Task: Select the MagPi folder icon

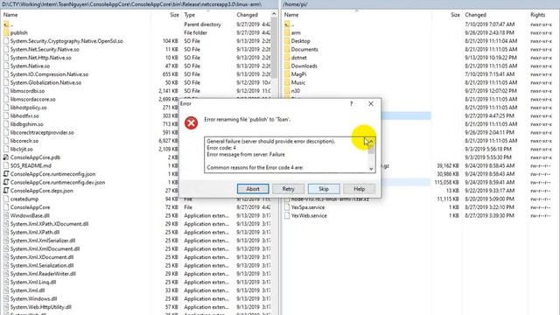Action: pyautogui.click(x=287, y=73)
